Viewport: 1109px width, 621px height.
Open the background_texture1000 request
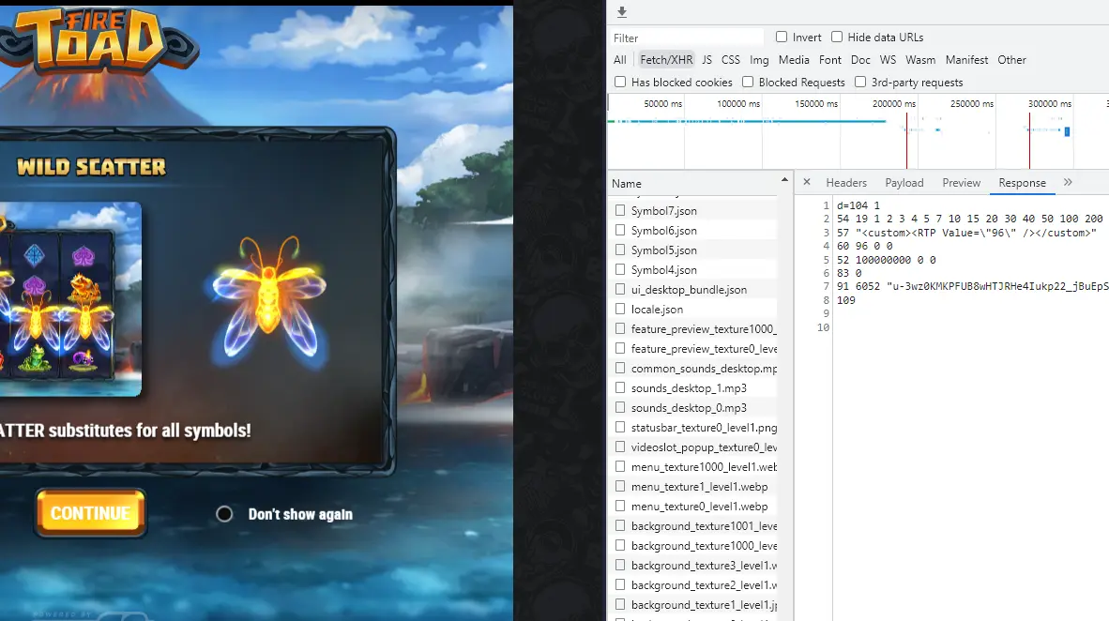(x=704, y=546)
